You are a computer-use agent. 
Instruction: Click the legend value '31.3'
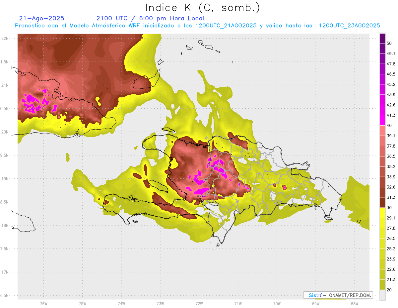391,197
